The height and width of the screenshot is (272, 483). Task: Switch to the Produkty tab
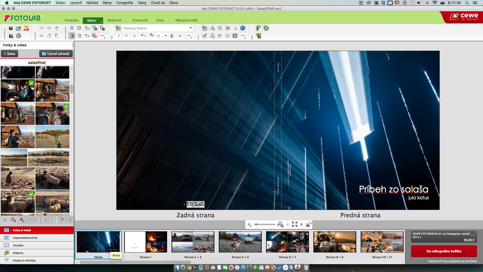[71, 20]
